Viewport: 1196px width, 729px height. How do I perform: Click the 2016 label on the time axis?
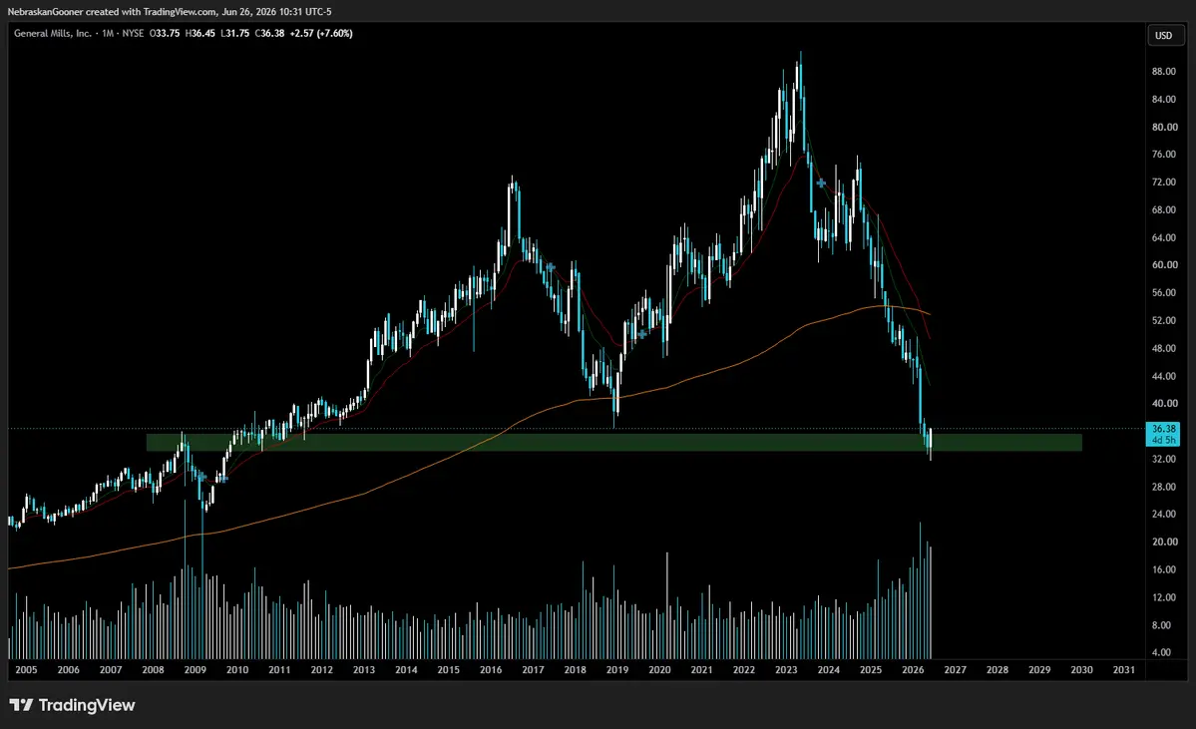491,669
